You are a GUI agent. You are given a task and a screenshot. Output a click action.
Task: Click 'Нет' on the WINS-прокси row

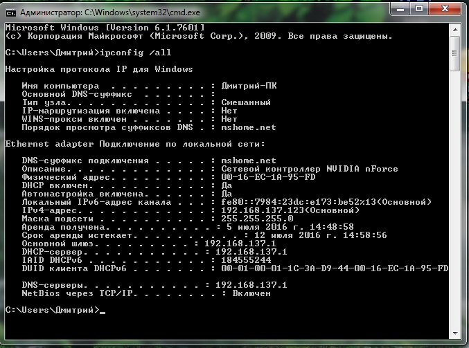[x=229, y=119]
